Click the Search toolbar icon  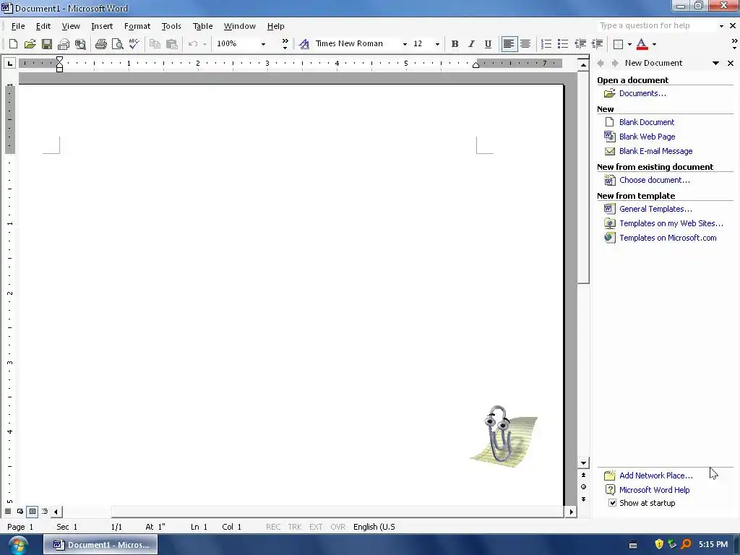(81, 44)
